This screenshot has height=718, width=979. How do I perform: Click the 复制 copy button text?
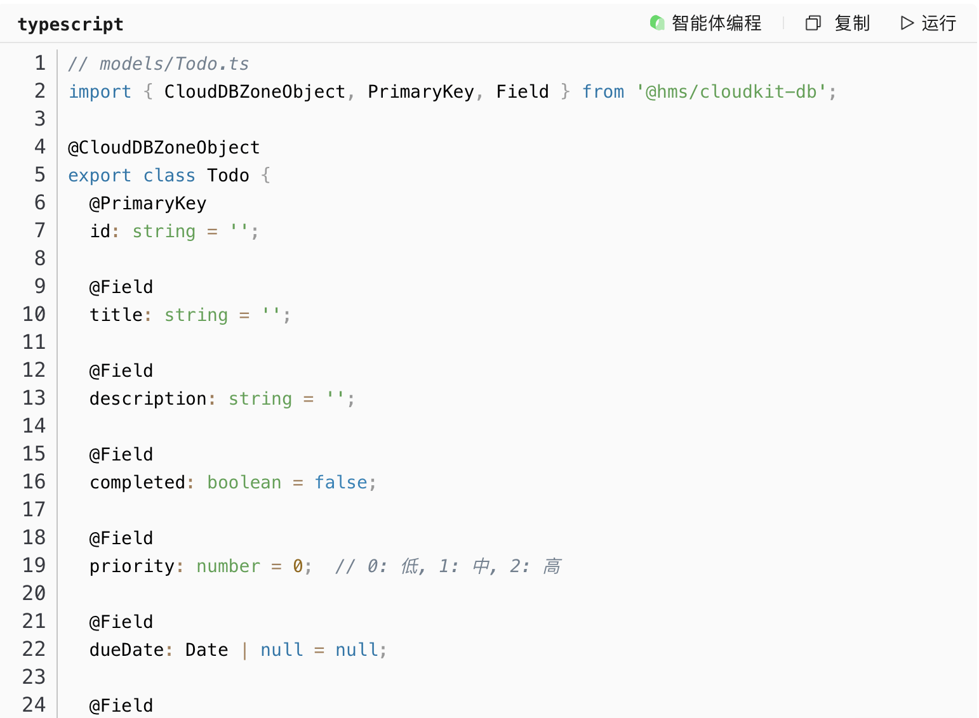tap(852, 23)
